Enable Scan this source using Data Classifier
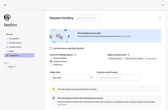This screenshot has height=110, width=168. tap(51, 48)
